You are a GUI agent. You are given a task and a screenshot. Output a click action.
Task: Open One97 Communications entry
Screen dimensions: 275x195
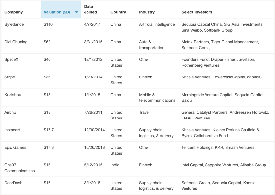(20, 168)
